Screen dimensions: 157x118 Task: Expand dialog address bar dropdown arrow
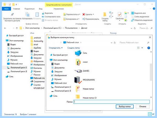[111, 43]
